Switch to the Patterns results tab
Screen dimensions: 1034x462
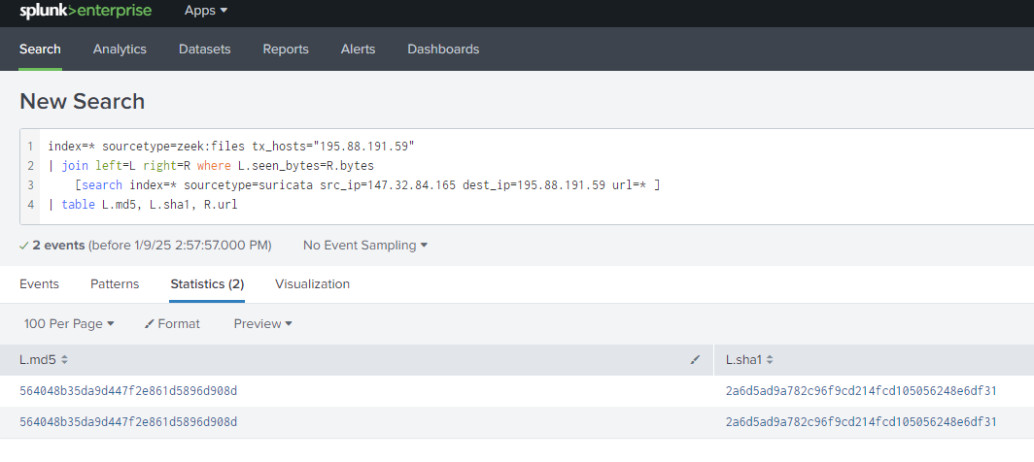click(x=115, y=284)
